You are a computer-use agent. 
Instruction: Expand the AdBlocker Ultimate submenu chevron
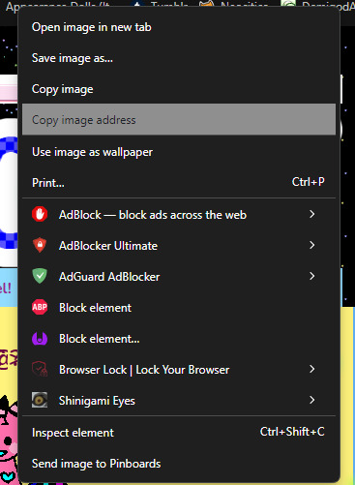tap(311, 245)
